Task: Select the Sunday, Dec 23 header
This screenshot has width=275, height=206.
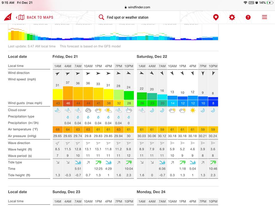Action: point(66,192)
